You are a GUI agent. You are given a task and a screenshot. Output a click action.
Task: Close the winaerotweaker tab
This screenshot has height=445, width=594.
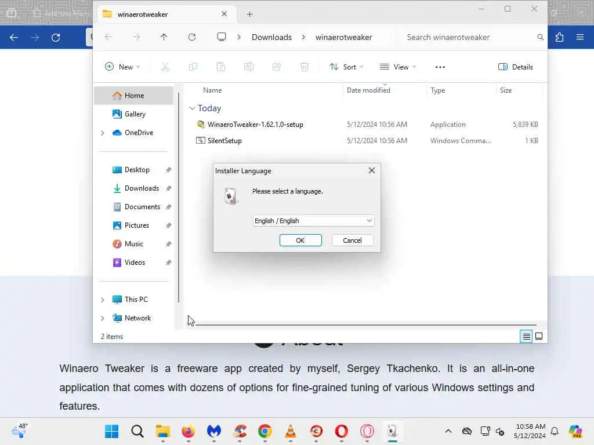tap(224, 14)
